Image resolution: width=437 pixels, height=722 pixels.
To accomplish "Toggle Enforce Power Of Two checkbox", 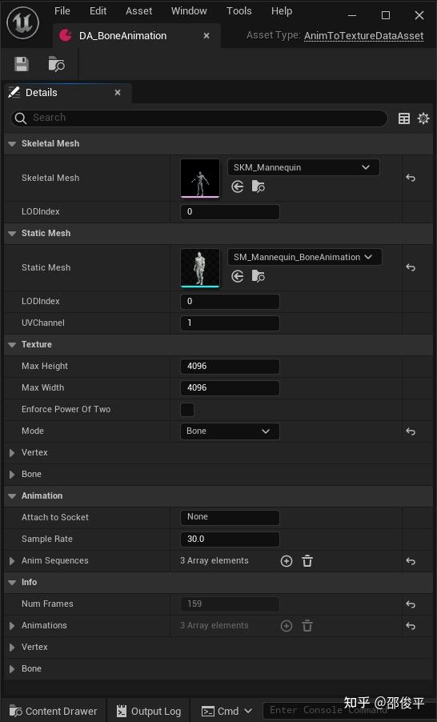I will 187,409.
